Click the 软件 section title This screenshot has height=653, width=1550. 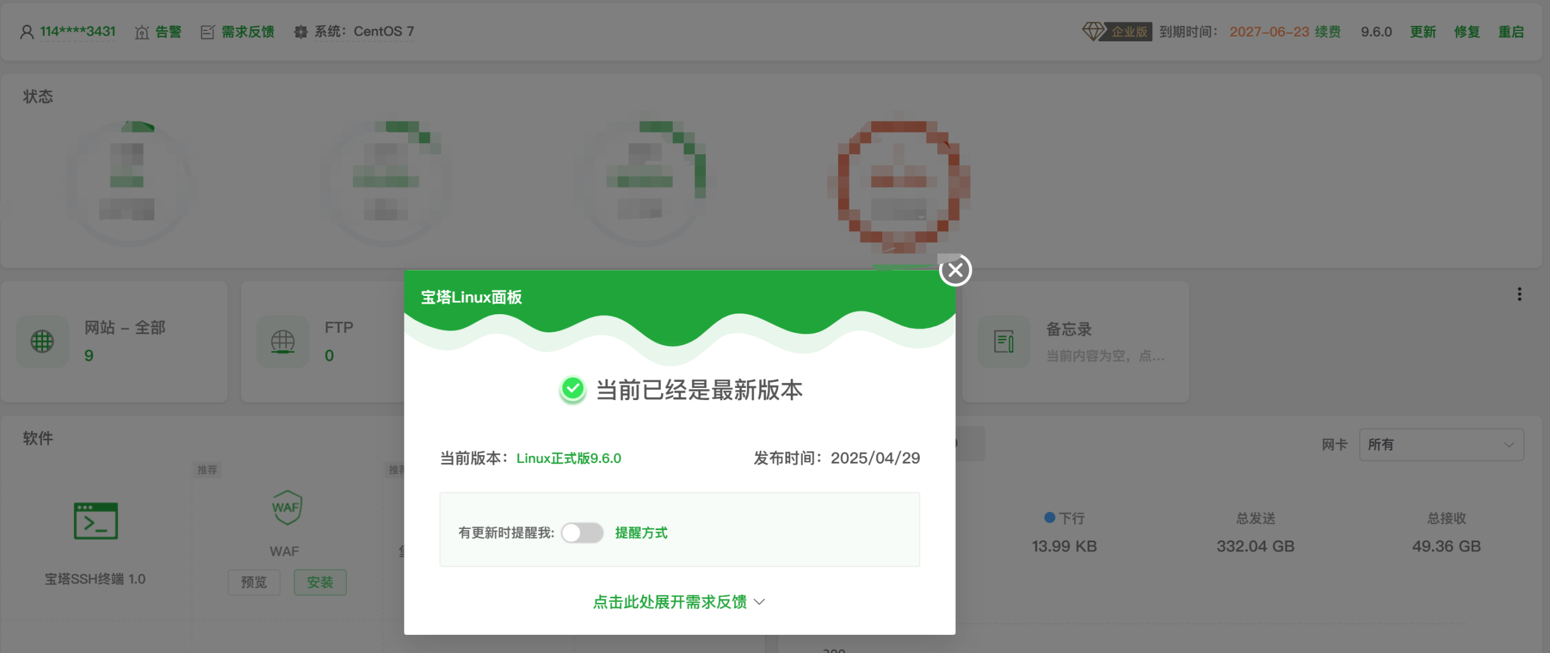[x=38, y=438]
